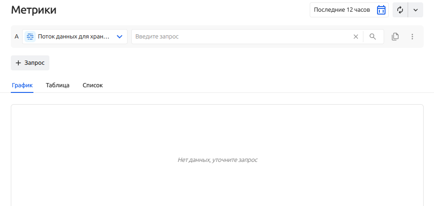Click the 'Последние 12 часов' time range field
Viewport: 434px width, 206px height.
[342, 10]
